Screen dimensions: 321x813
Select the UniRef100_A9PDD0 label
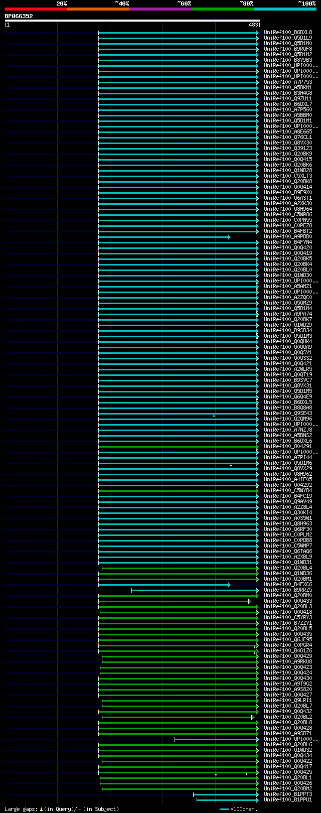(288, 236)
